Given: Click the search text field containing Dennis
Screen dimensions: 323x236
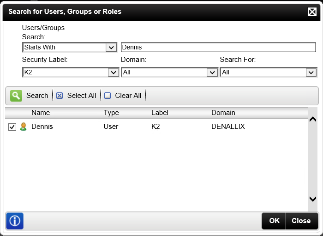Looking at the screenshot, I should click(218, 47).
